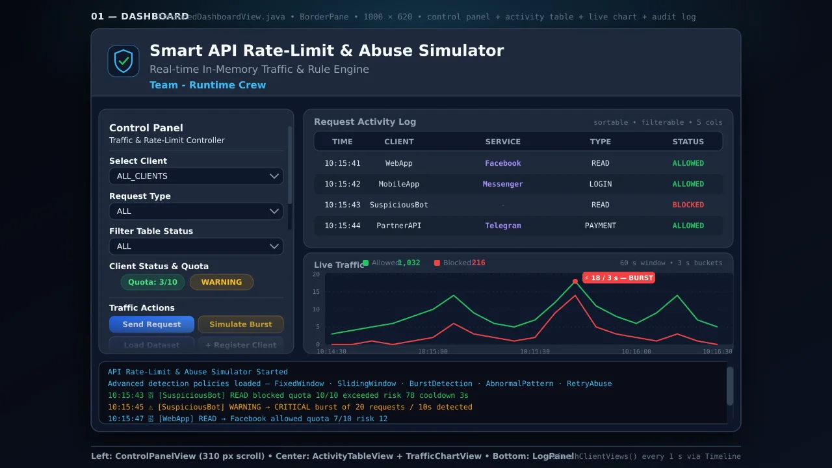
Task: Open the Filter Table Status dropdown
Action: (196, 246)
